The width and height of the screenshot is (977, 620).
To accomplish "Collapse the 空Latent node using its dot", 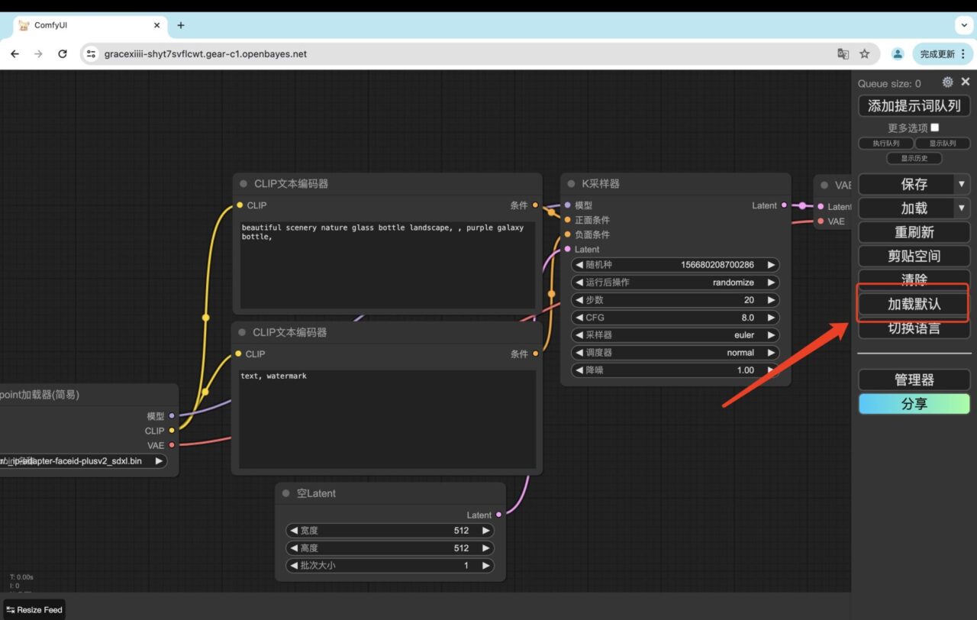I will (x=286, y=494).
